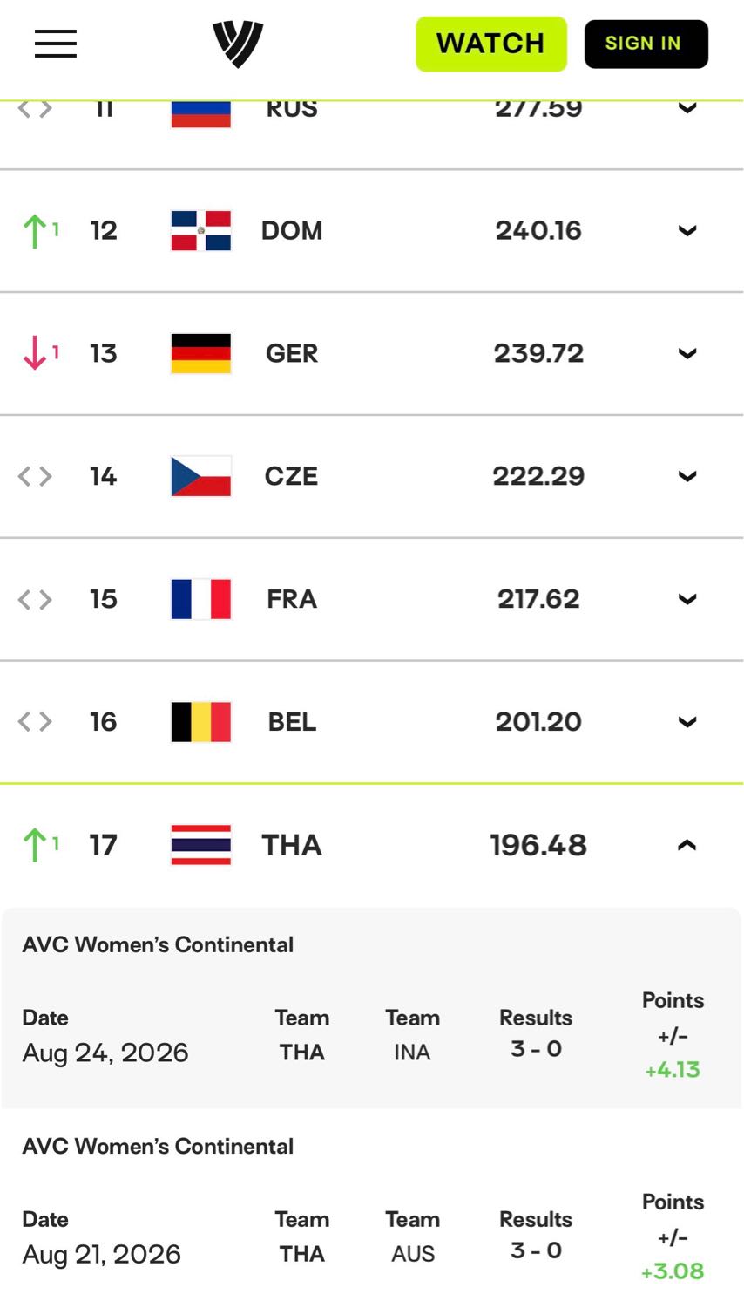Image resolution: width=744 pixels, height=1308 pixels.
Task: Click the Belgium flag icon
Action: 201,723
